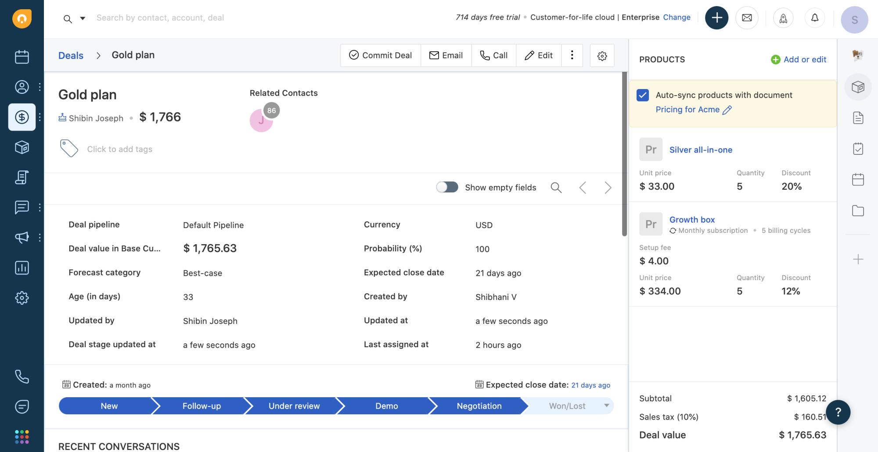Open the Tasks panel icon on right sidebar
This screenshot has width=878, height=452.
click(x=858, y=148)
